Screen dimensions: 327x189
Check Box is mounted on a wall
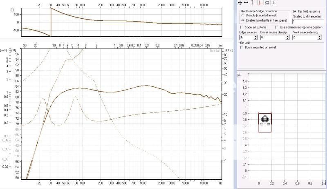tap(242, 47)
